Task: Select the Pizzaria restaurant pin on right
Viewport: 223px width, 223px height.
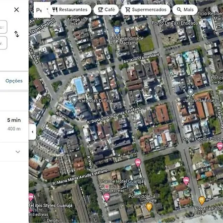Action: click(202, 200)
